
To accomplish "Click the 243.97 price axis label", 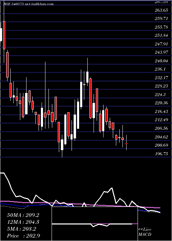I will click(161, 52).
